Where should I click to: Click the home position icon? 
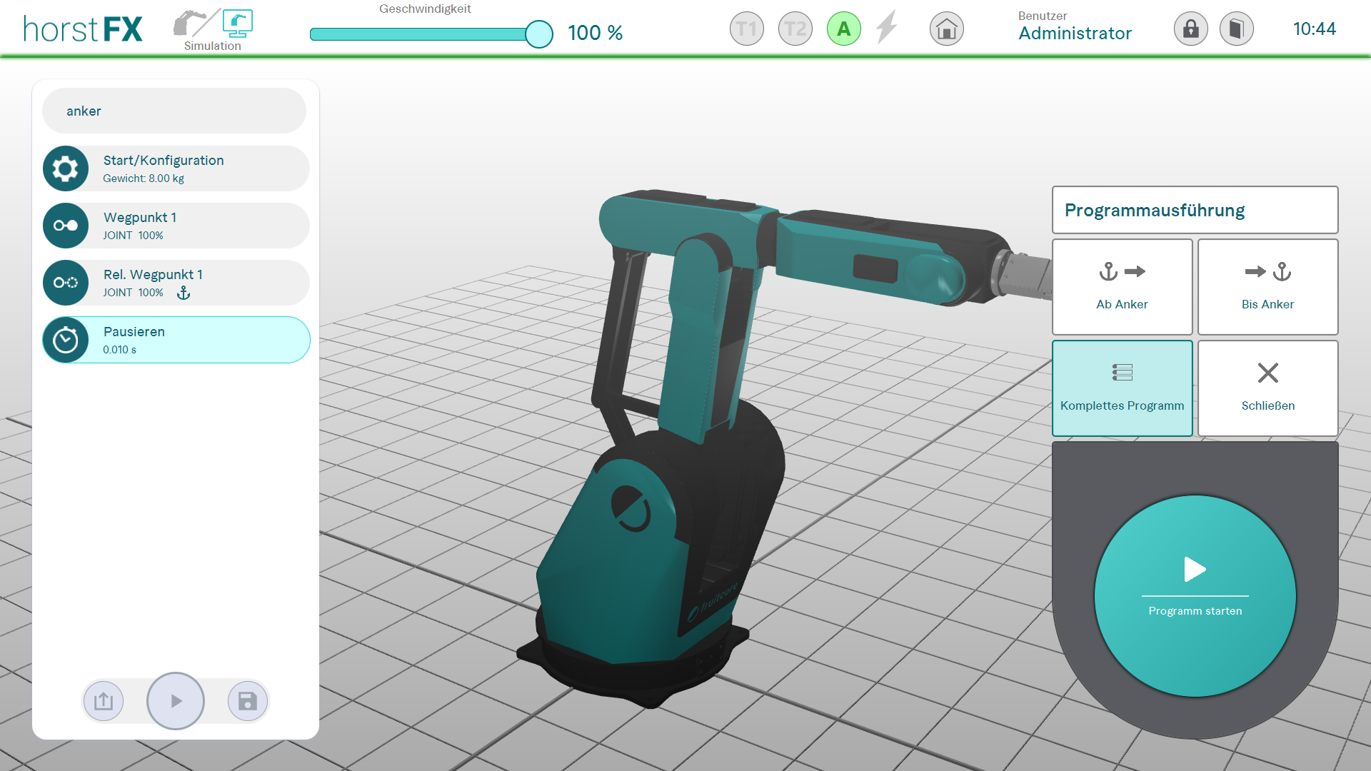tap(946, 29)
